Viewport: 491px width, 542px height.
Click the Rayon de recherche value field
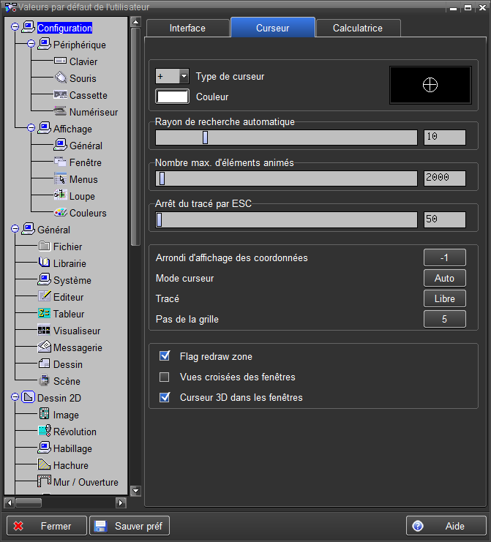pyautogui.click(x=444, y=137)
